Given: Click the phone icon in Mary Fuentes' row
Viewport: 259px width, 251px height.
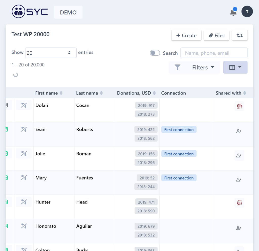Looking at the screenshot, I should [24, 178].
